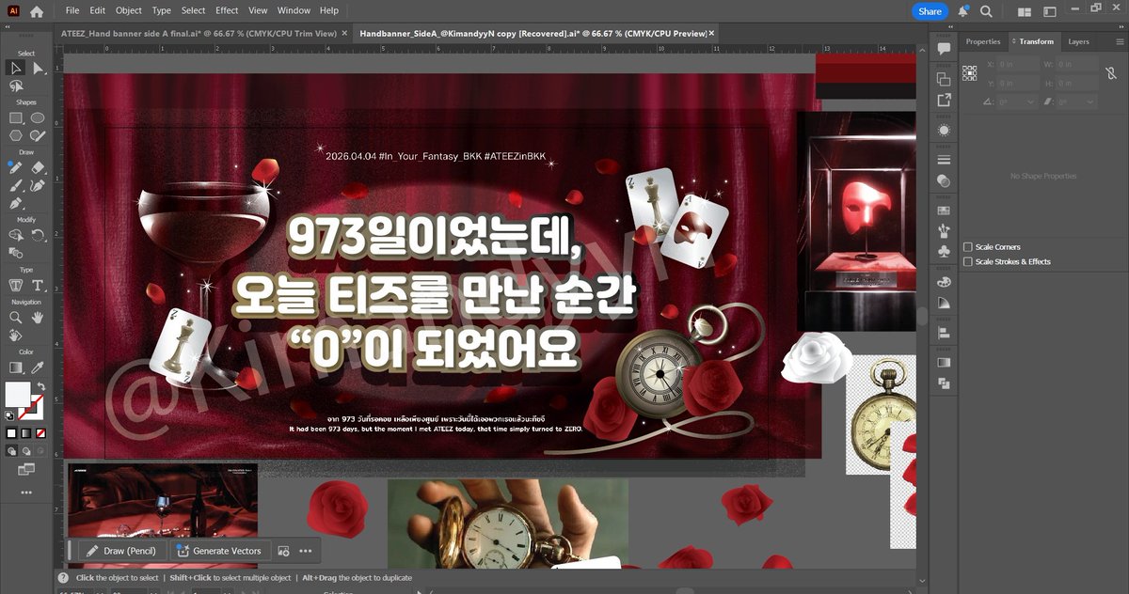This screenshot has width=1129, height=594.
Task: Click default fill and stroke mini icon
Action: point(8,414)
